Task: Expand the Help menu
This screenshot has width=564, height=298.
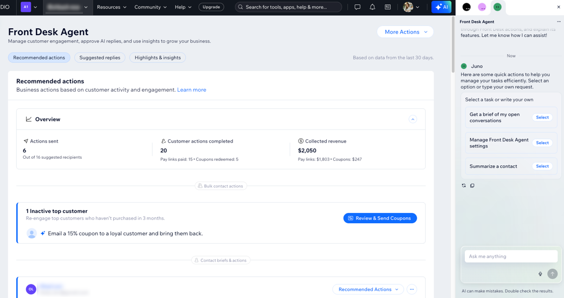Action: point(183,7)
